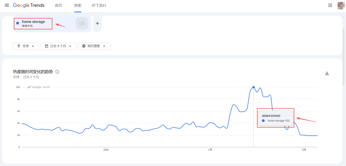The height and width of the screenshot is (166, 346).
Task: Open the 网页搜索 search type dropdown
Action: (94, 46)
